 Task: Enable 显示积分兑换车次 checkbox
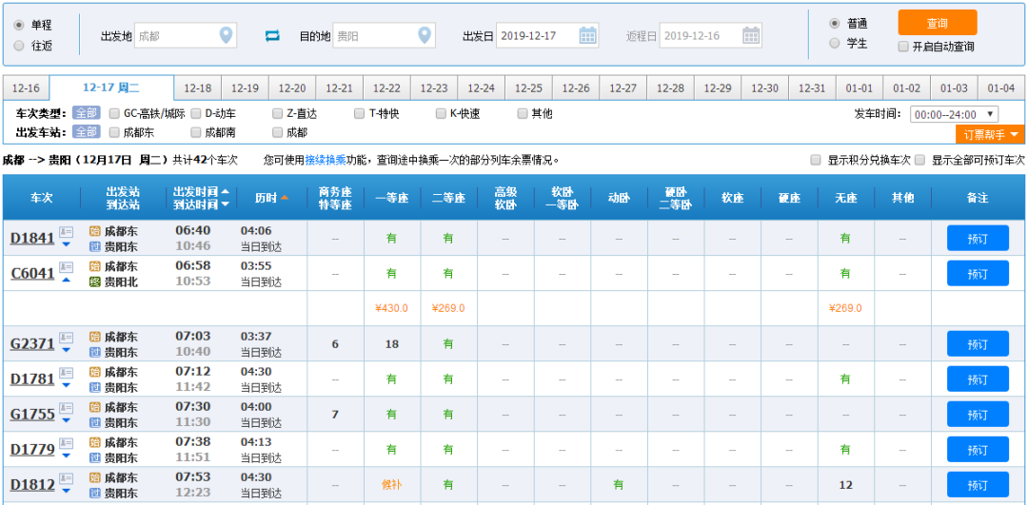coord(816,160)
